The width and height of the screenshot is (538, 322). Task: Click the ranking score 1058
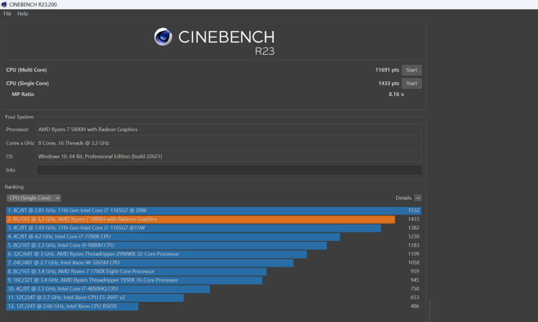coord(413,263)
